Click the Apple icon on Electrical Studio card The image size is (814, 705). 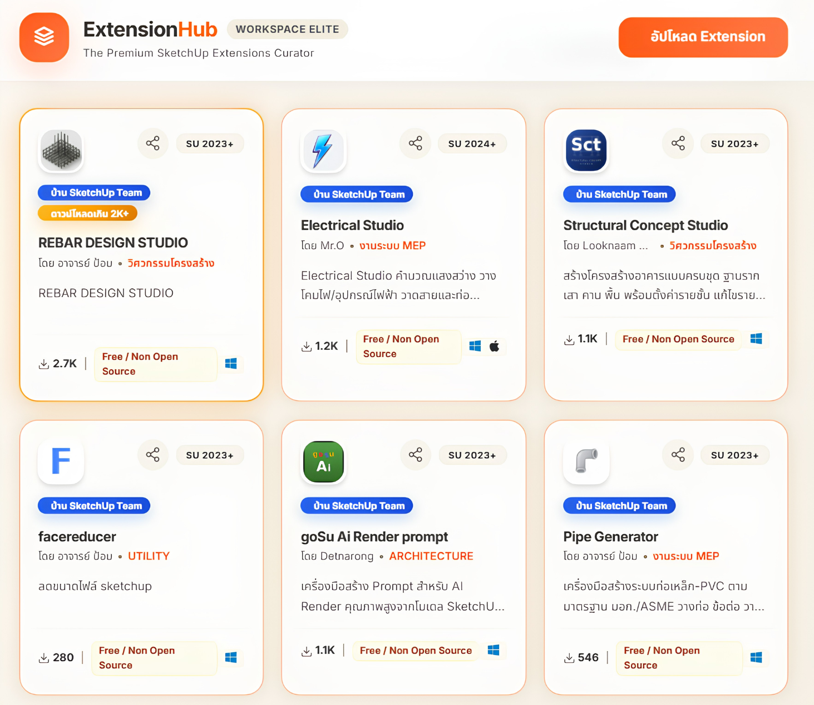point(494,346)
